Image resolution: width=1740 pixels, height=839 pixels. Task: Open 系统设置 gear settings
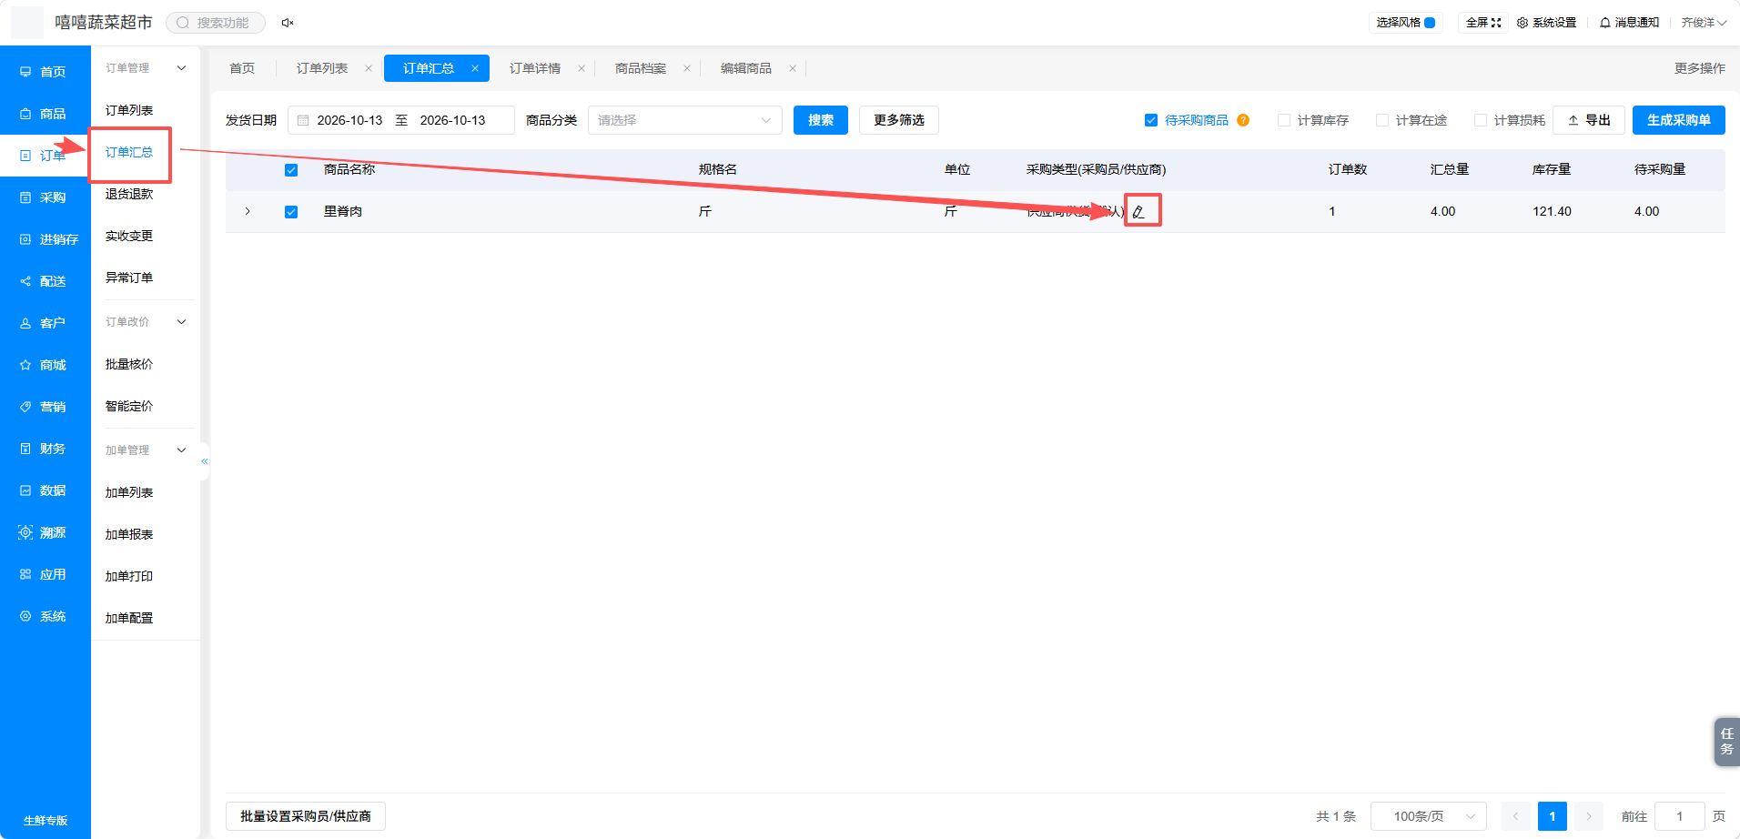point(1546,23)
